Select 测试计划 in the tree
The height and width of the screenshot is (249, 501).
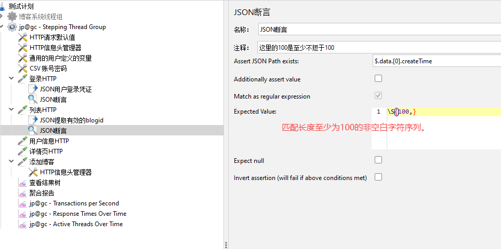tap(21, 6)
